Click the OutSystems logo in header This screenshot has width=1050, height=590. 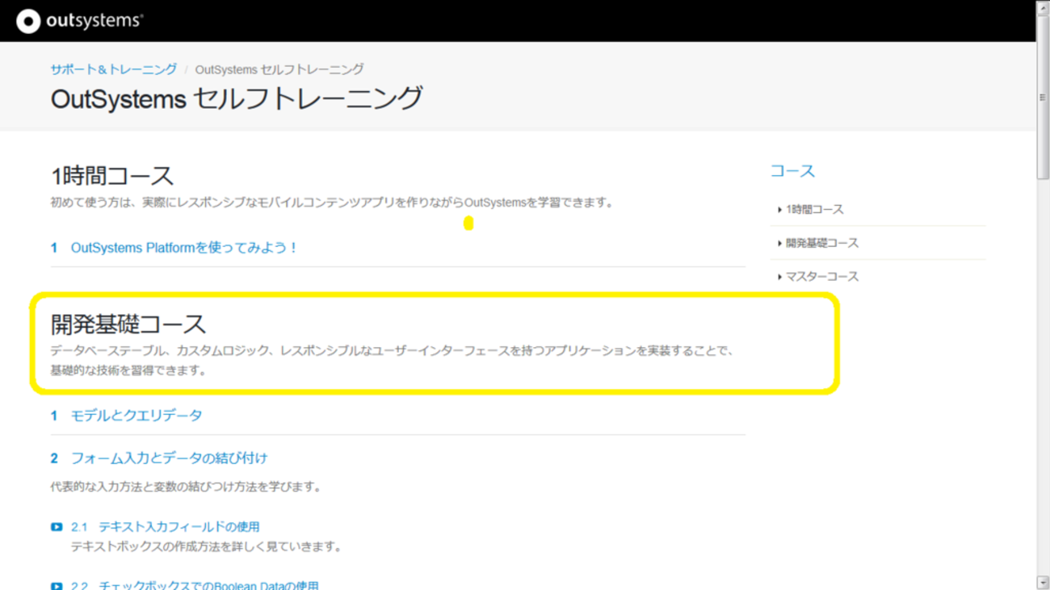coord(79,21)
